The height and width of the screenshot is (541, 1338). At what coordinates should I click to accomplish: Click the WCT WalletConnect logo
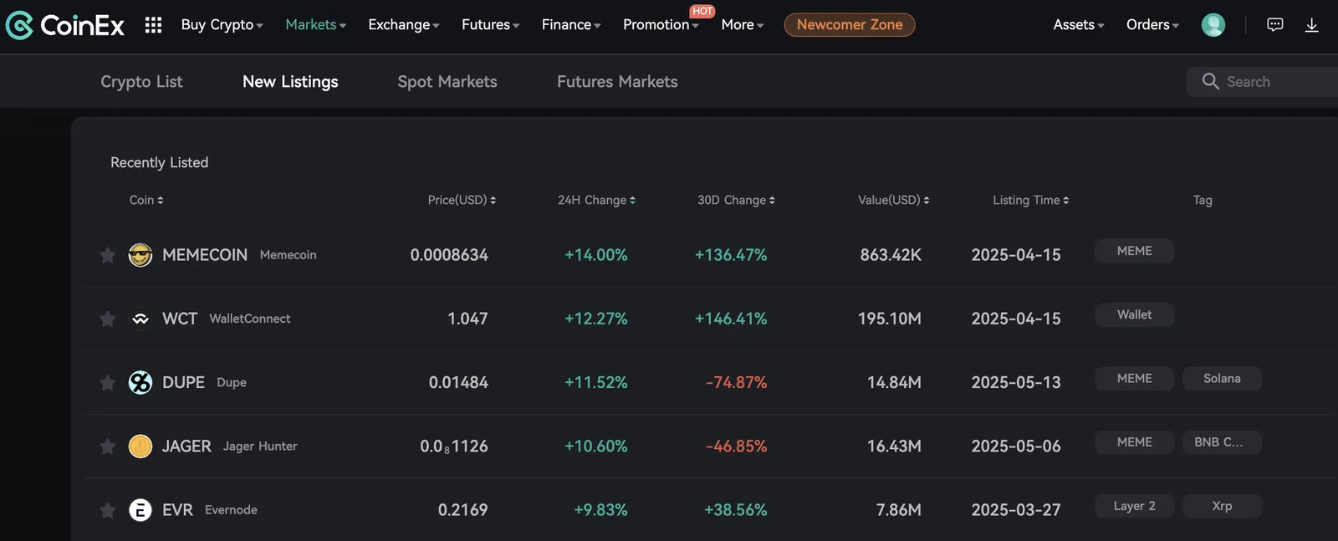coord(140,319)
